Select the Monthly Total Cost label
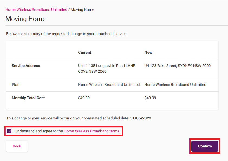 (28, 98)
